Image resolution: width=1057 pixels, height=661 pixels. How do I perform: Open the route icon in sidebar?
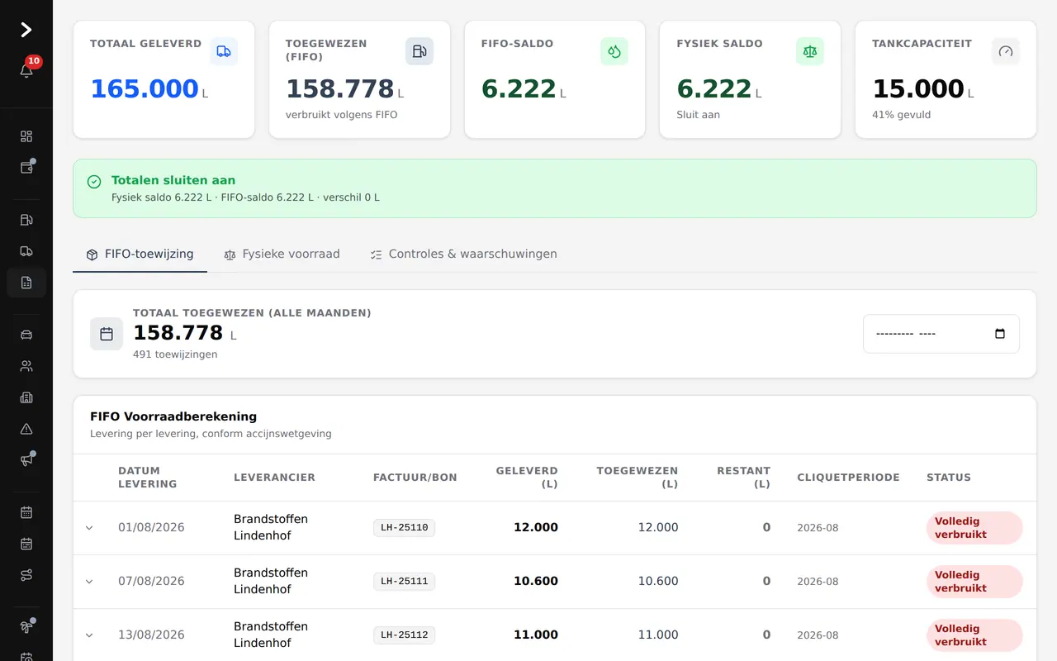point(26,575)
